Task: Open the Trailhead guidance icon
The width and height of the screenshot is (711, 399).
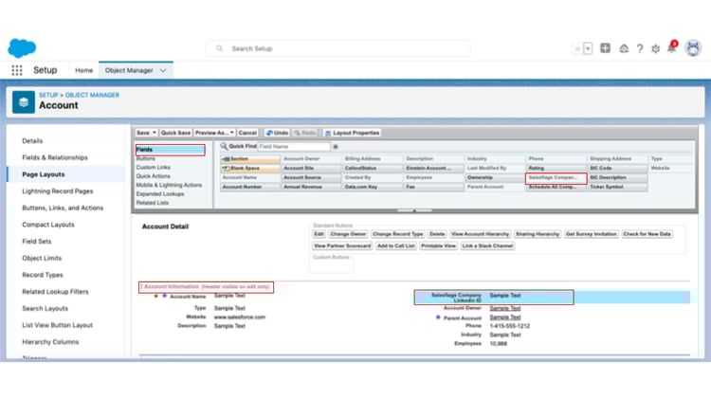Action: pos(624,48)
